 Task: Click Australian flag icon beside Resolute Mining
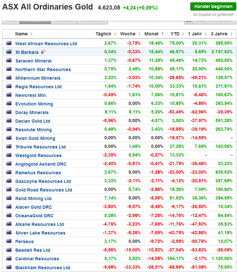[9, 129]
